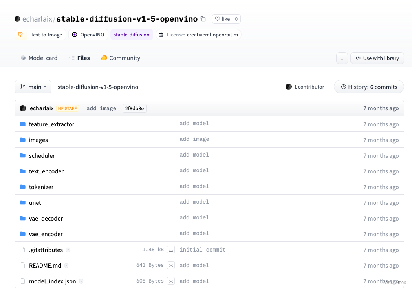Click the HF STAFF badge
The width and height of the screenshot is (412, 288).
pyautogui.click(x=68, y=108)
